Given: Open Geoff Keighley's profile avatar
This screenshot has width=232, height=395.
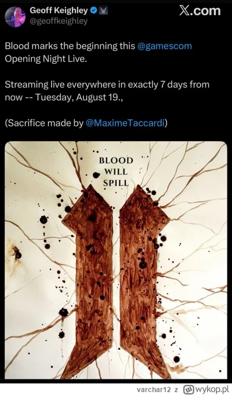Looking at the screenshot, I should point(15,17).
